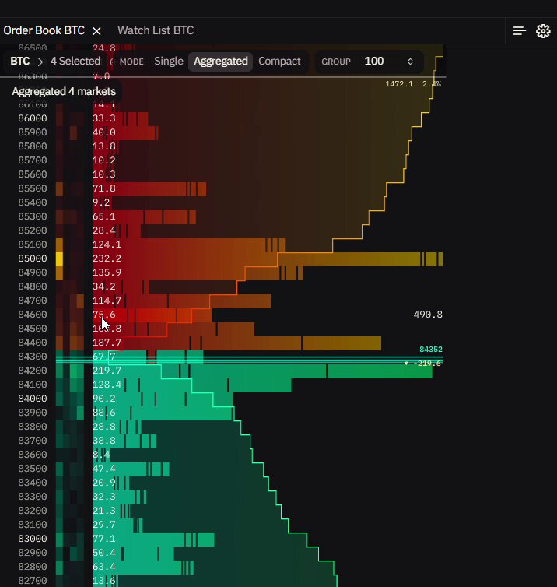Select the 85100 price row
Image resolution: width=557 pixels, height=587 pixels.
(33, 244)
